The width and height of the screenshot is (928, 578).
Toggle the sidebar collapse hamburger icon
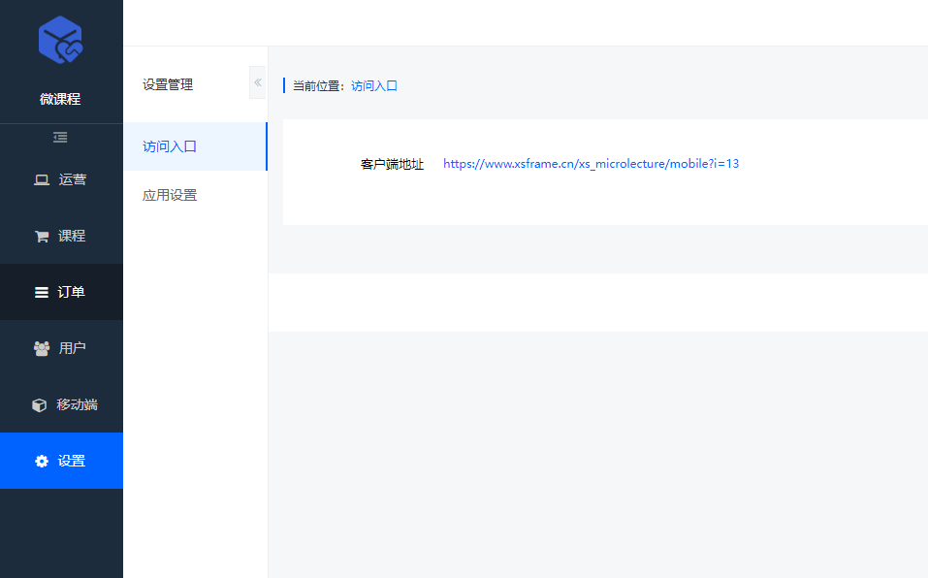click(60, 138)
